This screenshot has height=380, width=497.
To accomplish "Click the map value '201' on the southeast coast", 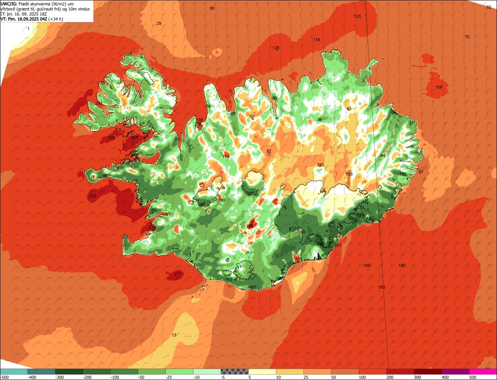I will tap(338, 245).
